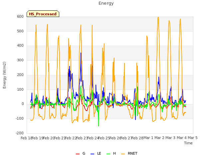213x160 pixels.
Task: Click the 500 y-axis tick label
Action: click(x=20, y=31)
